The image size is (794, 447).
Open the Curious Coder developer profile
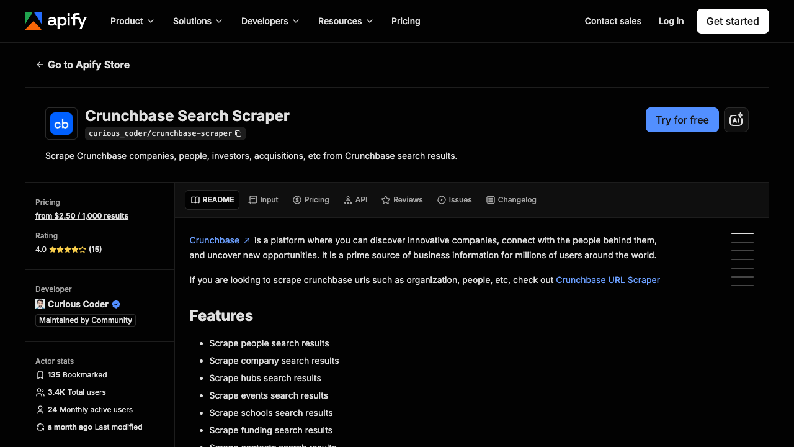coord(78,304)
